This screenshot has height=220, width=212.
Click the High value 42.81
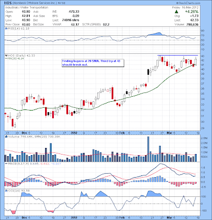point(25,16)
